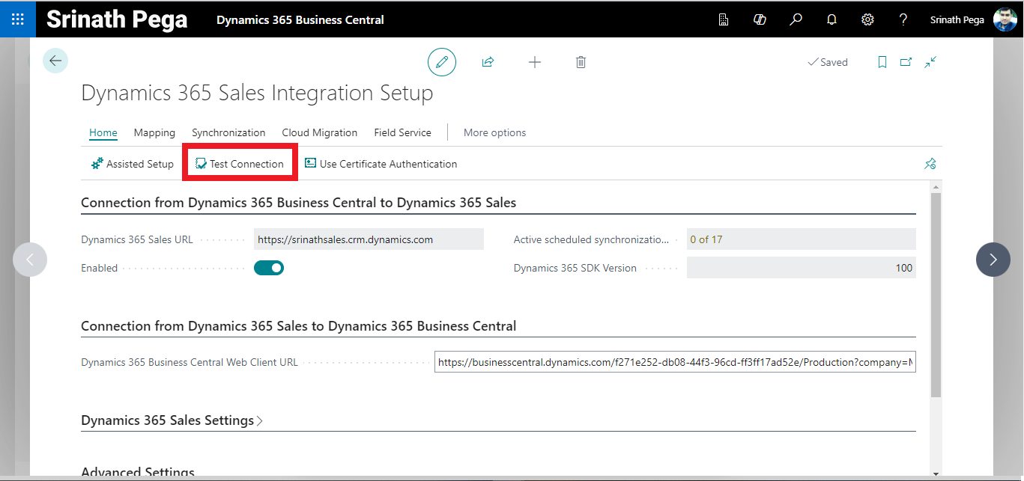Open the app launcher waffle menu
Viewport: 1024px width, 481px height.
pyautogui.click(x=18, y=19)
